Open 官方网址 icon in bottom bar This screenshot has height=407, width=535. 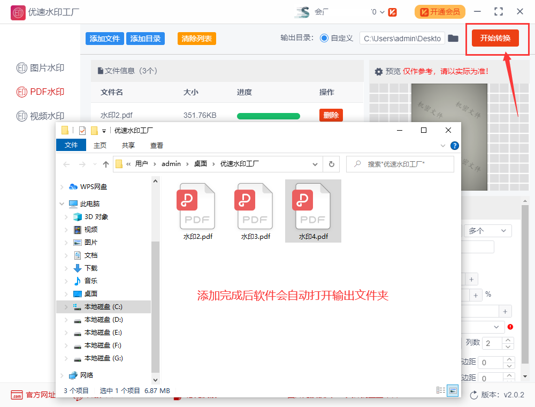pyautogui.click(x=17, y=395)
